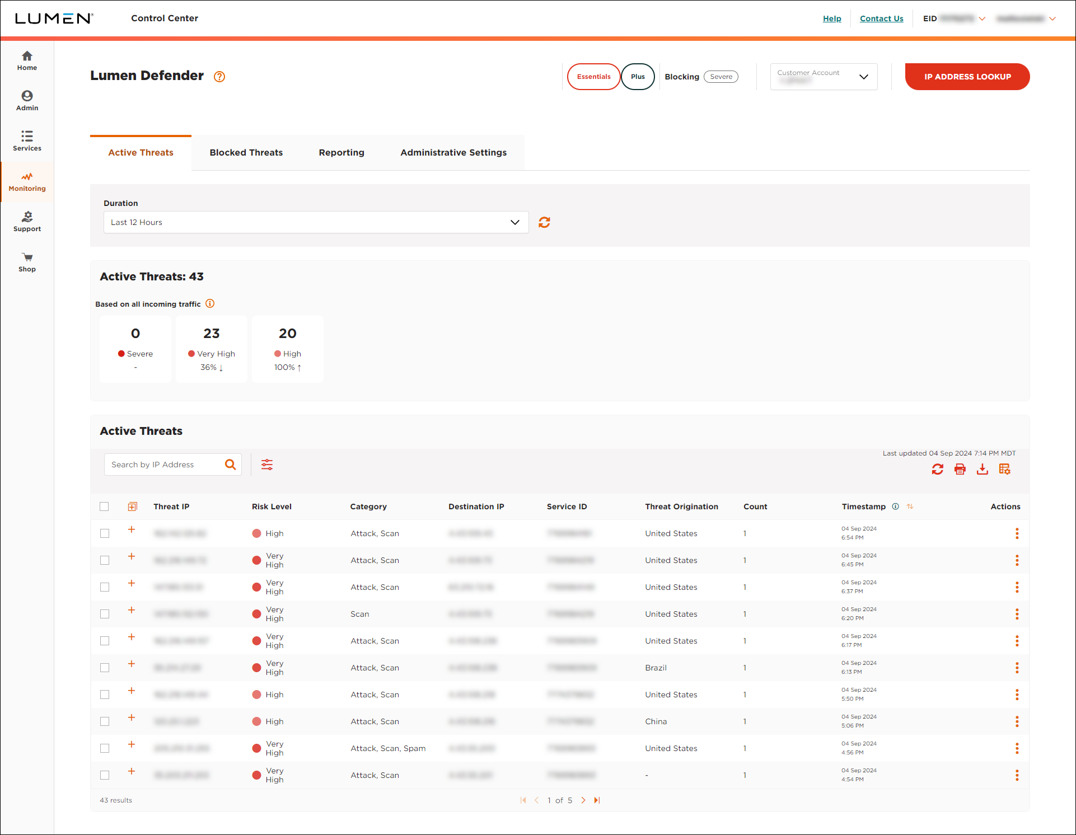Open the Administrative Settings tab

coord(453,153)
